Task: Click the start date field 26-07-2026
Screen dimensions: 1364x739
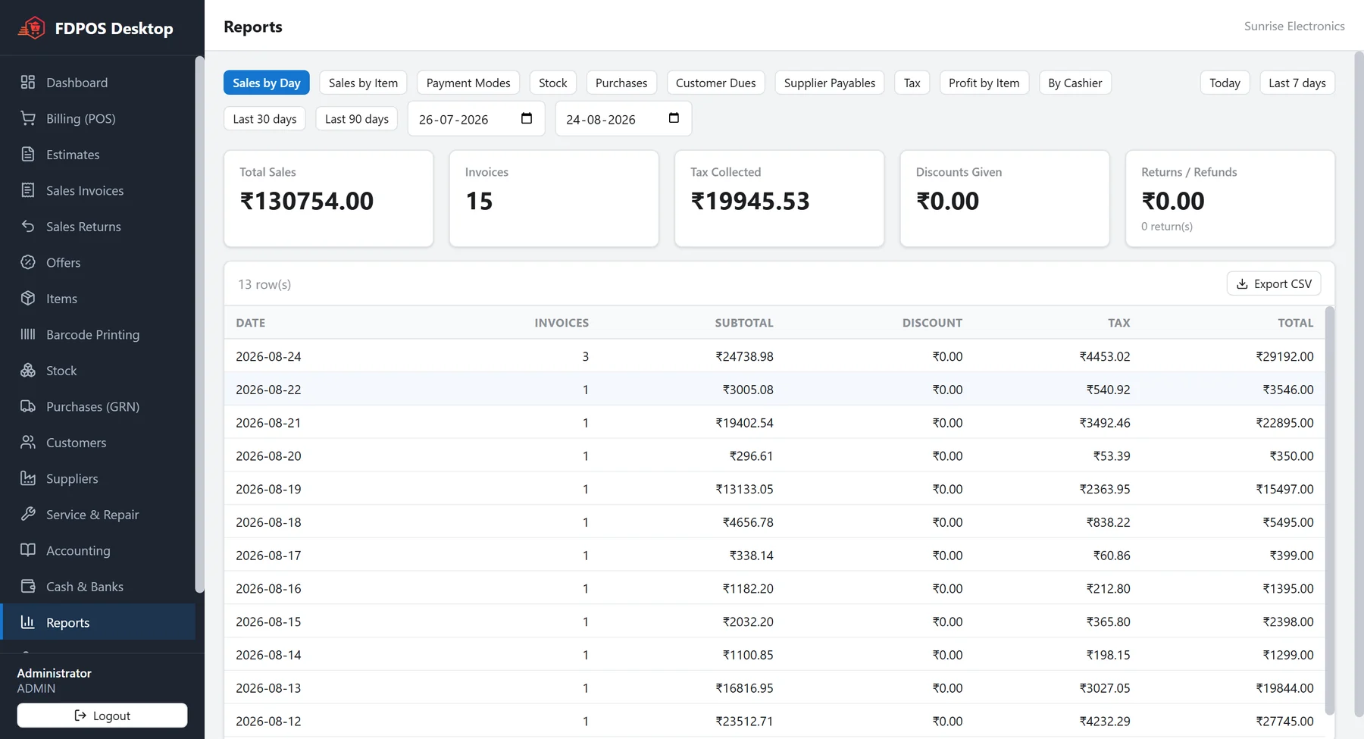Action: (477, 119)
